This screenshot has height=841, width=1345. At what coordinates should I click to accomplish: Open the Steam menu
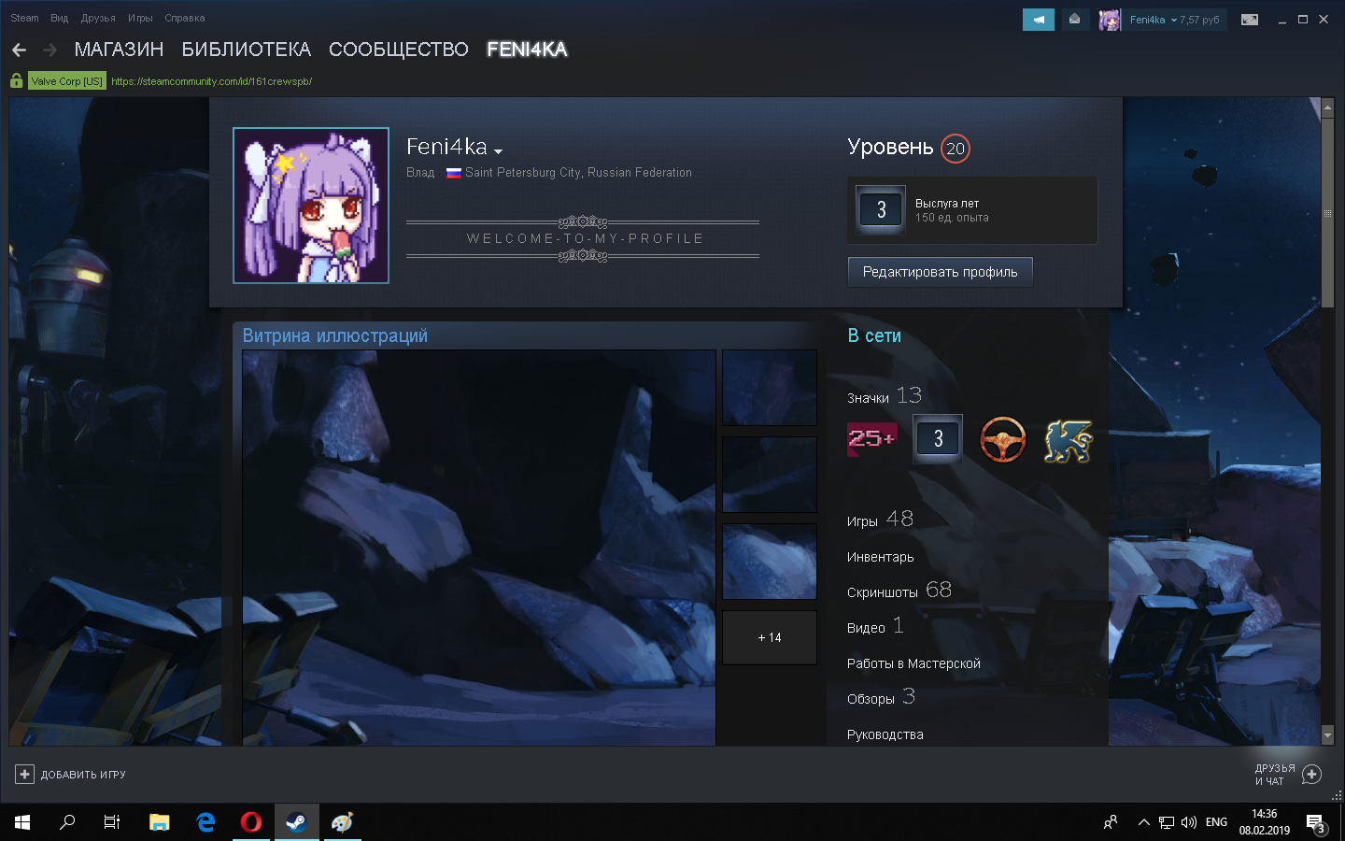pos(24,18)
